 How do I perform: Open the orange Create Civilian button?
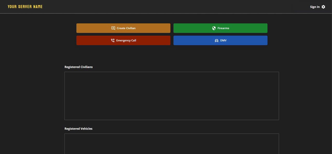pos(123,28)
